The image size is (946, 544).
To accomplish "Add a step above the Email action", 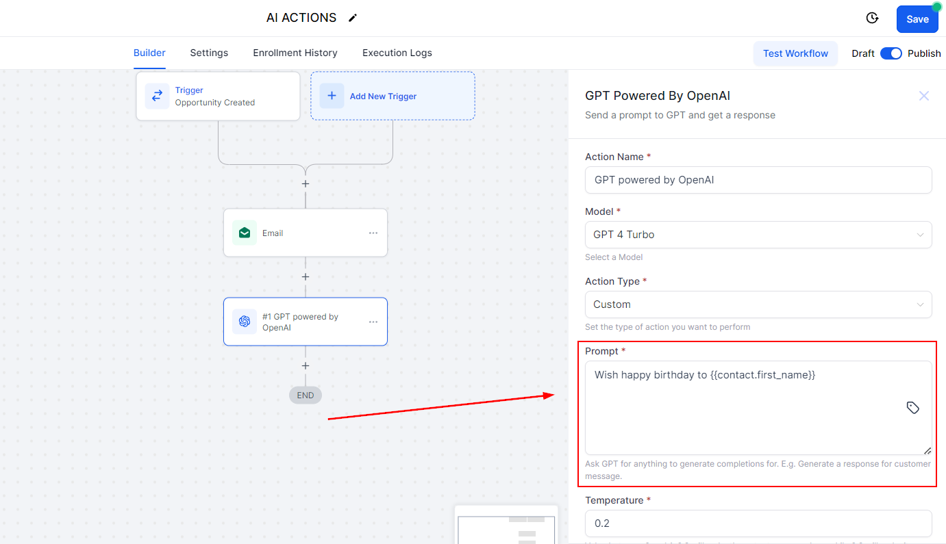I will click(x=306, y=184).
